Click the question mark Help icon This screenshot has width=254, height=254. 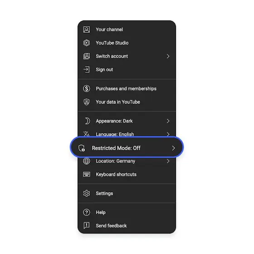click(x=87, y=212)
